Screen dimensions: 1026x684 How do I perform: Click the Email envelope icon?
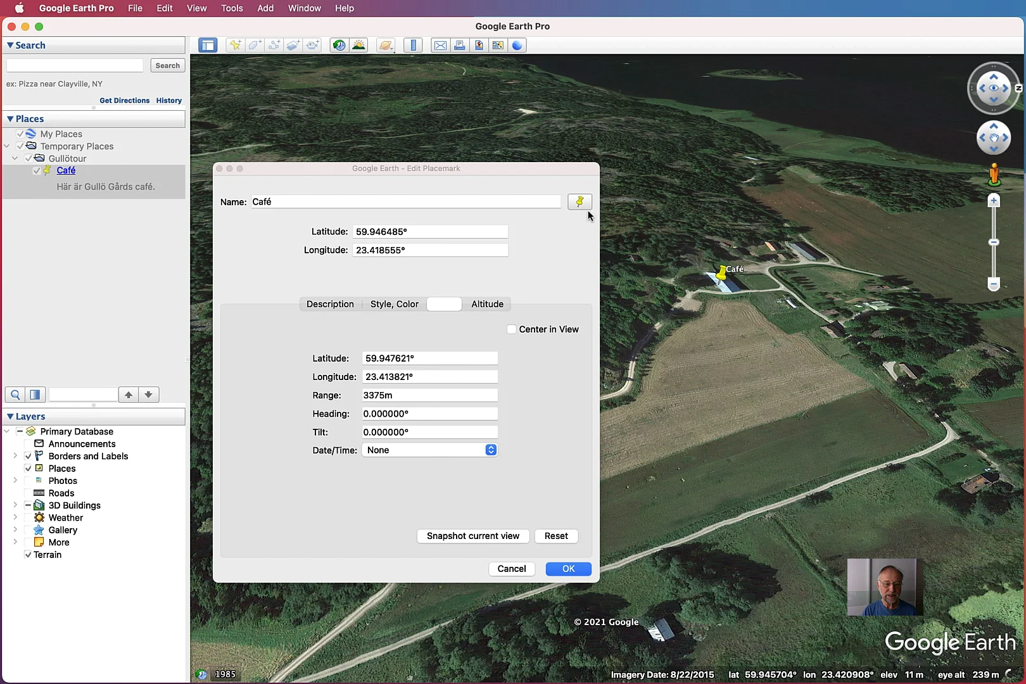click(440, 45)
